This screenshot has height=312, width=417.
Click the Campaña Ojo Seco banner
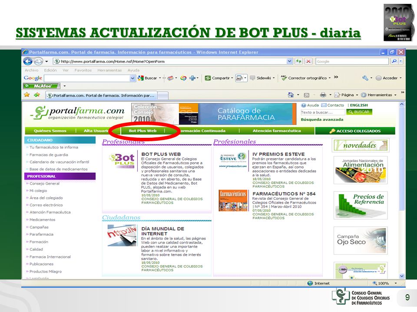[361, 240]
